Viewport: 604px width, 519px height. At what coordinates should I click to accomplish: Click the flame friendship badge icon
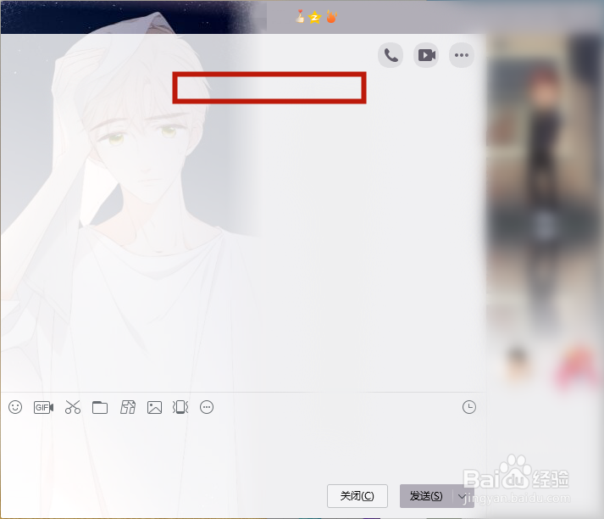click(331, 17)
